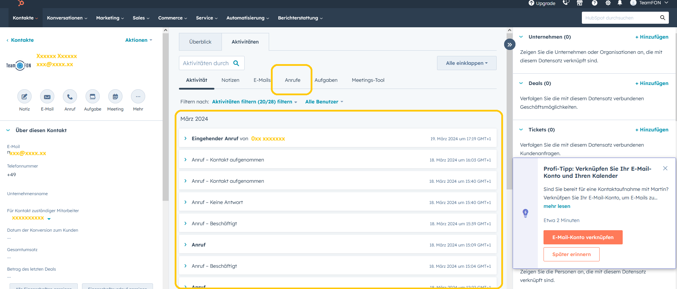This screenshot has width=677, height=289.
Task: Open the Marketing navigation menu
Action: point(110,18)
